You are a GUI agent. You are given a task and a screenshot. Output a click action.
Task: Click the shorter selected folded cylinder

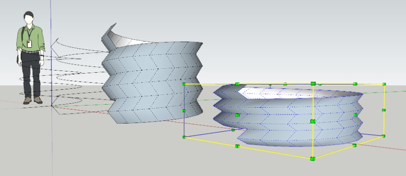[x=288, y=116]
